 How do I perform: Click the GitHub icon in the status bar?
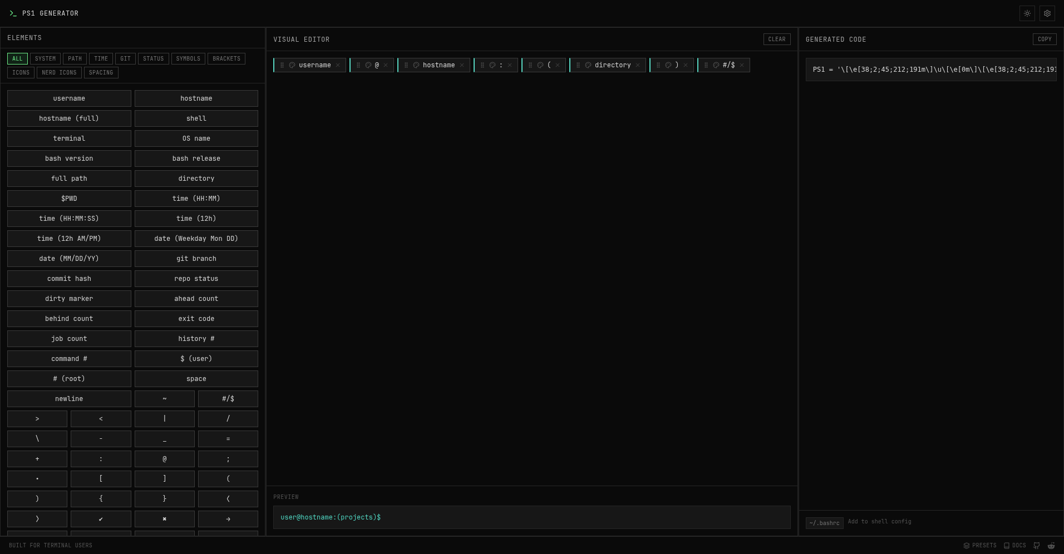[1036, 546]
